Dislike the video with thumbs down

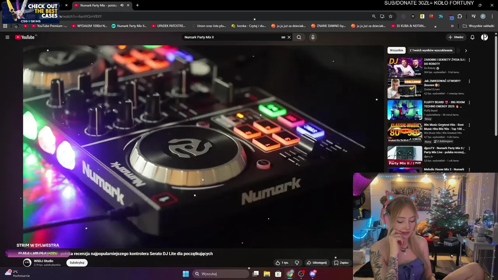click(x=297, y=263)
